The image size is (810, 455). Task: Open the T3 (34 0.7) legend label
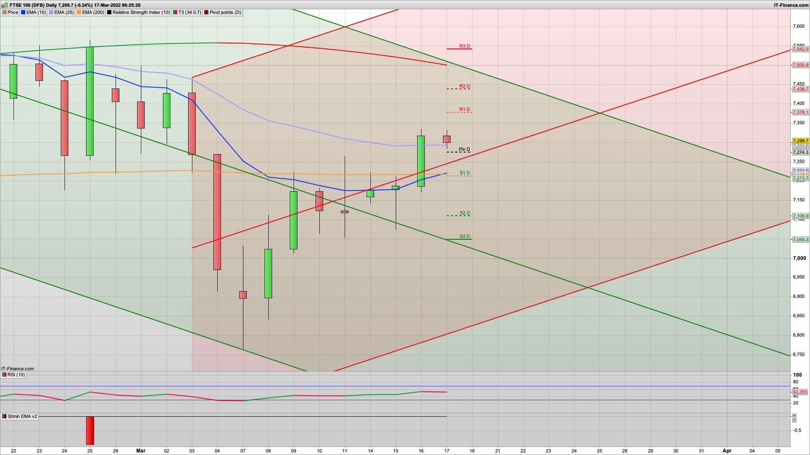pos(190,13)
